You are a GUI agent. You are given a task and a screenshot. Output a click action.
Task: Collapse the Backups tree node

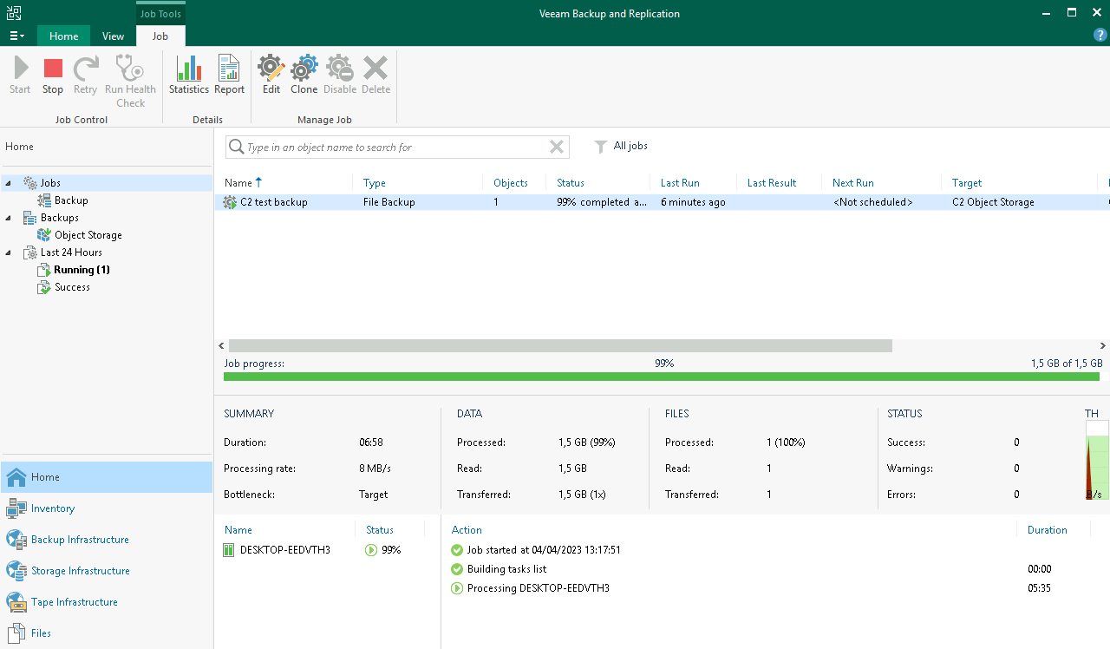[x=9, y=218]
